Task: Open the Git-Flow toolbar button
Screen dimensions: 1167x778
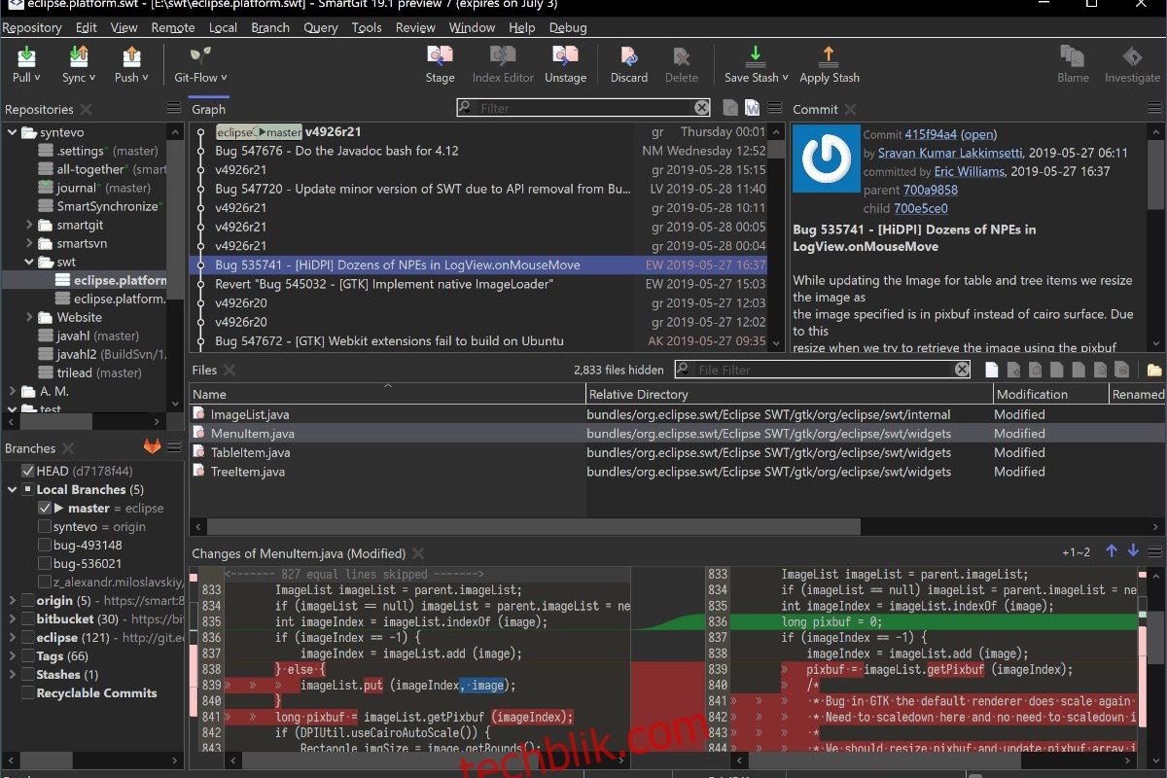Action: pos(200,64)
